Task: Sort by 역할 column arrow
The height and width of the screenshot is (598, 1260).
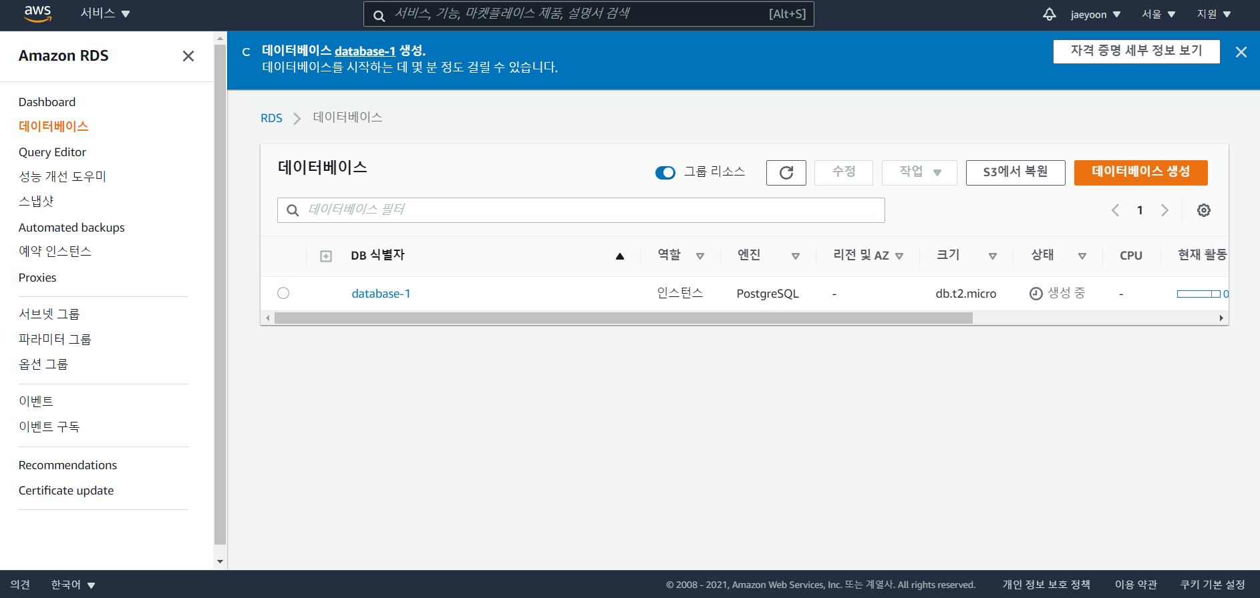Action: (x=700, y=256)
